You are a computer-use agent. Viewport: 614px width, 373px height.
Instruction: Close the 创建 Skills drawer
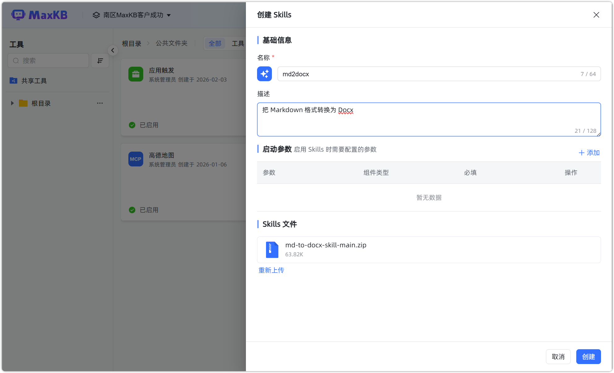tap(596, 15)
